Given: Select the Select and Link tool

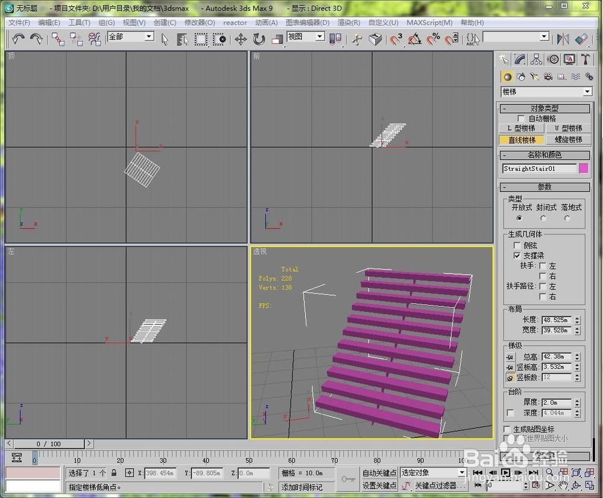Looking at the screenshot, I should pos(58,39).
